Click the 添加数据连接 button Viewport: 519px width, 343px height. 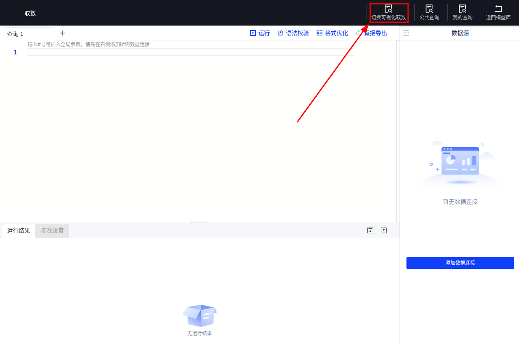[x=460, y=263]
